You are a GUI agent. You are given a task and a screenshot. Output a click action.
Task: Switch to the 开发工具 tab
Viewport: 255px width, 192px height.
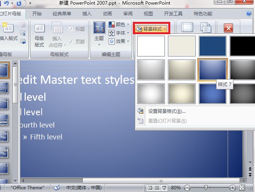(x=173, y=13)
